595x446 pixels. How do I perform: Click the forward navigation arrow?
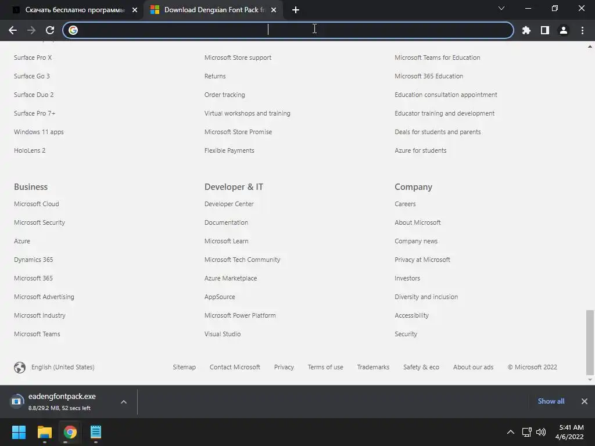point(31,30)
